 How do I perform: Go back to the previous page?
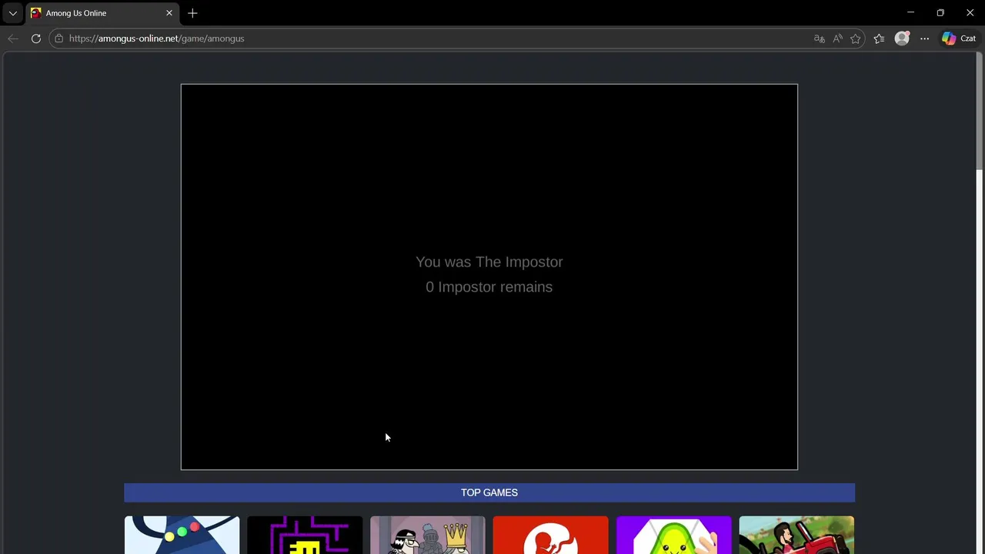coord(13,38)
